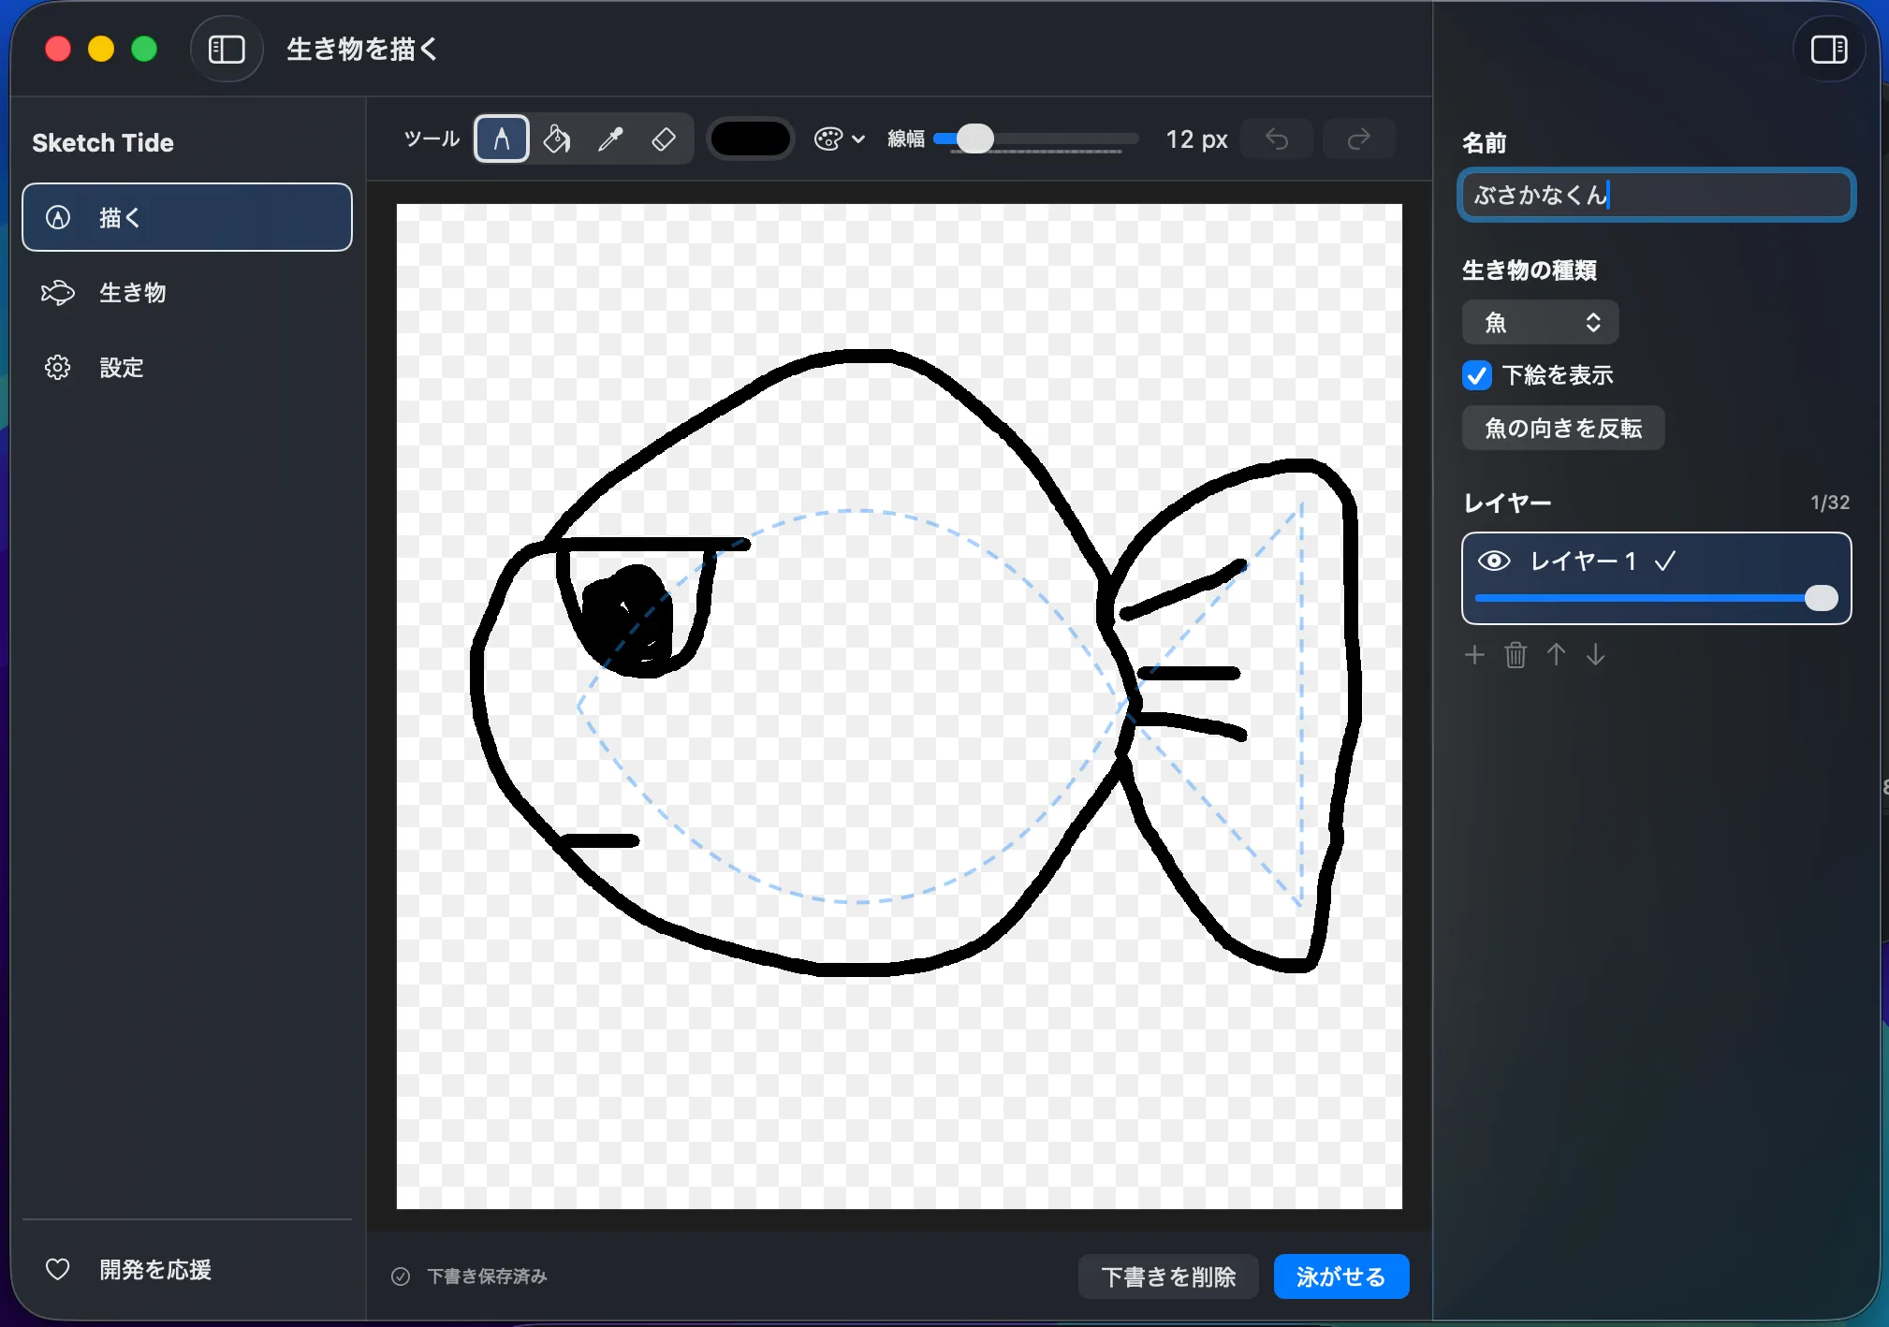Uncheck the 下絵を表示 checkbox
This screenshot has height=1327, width=1889.
tap(1477, 375)
